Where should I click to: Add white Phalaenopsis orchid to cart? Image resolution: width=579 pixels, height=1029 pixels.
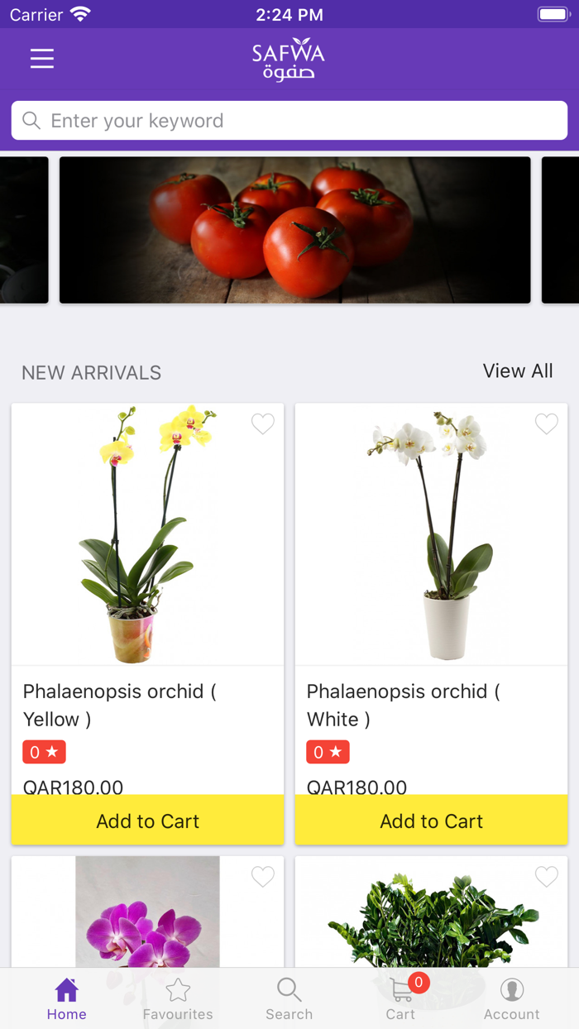pyautogui.click(x=432, y=821)
